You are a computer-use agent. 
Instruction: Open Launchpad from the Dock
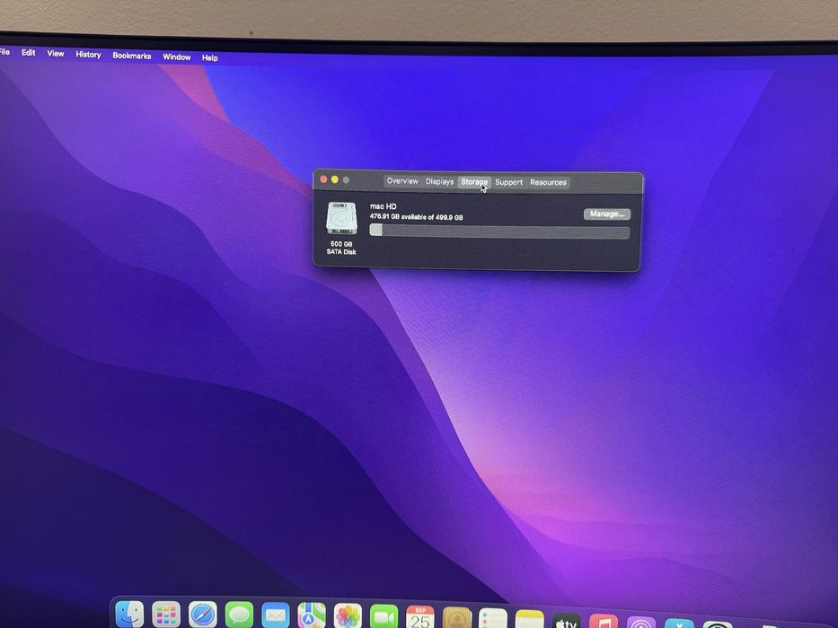[166, 615]
